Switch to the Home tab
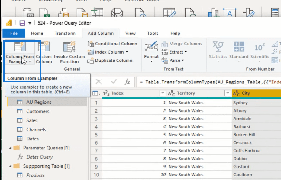 [37, 33]
